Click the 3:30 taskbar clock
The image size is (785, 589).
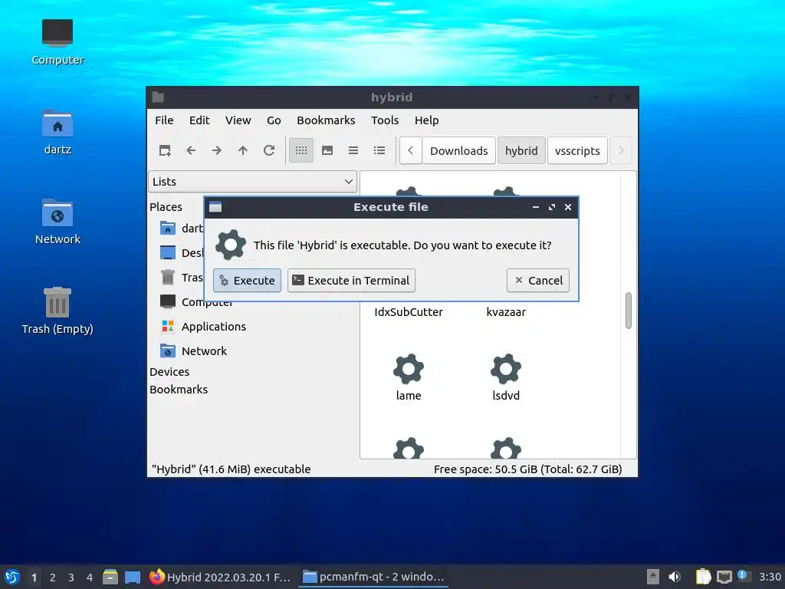770,577
